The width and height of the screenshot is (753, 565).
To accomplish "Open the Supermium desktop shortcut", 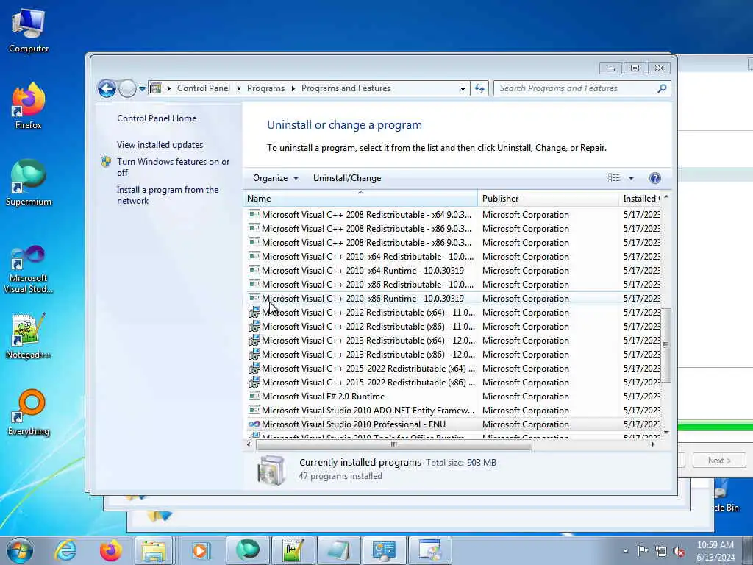I will coord(29,182).
